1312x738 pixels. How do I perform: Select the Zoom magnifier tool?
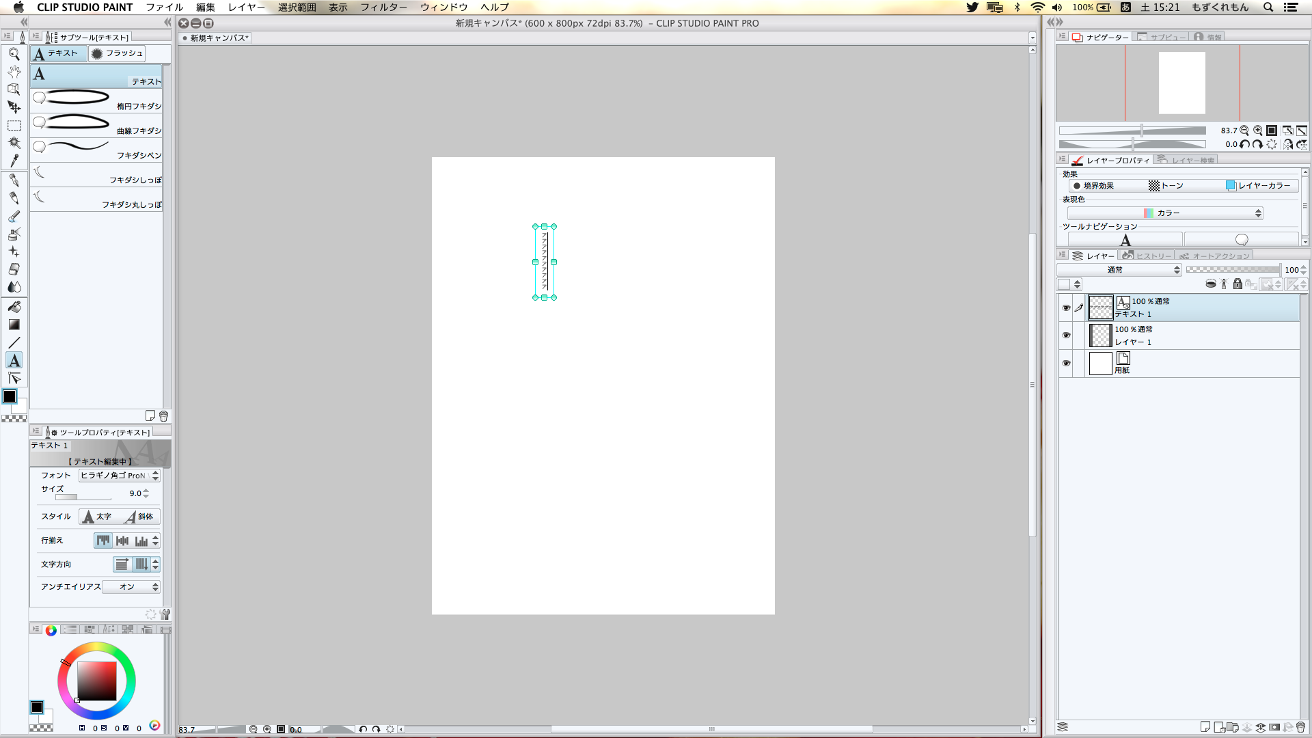(14, 54)
